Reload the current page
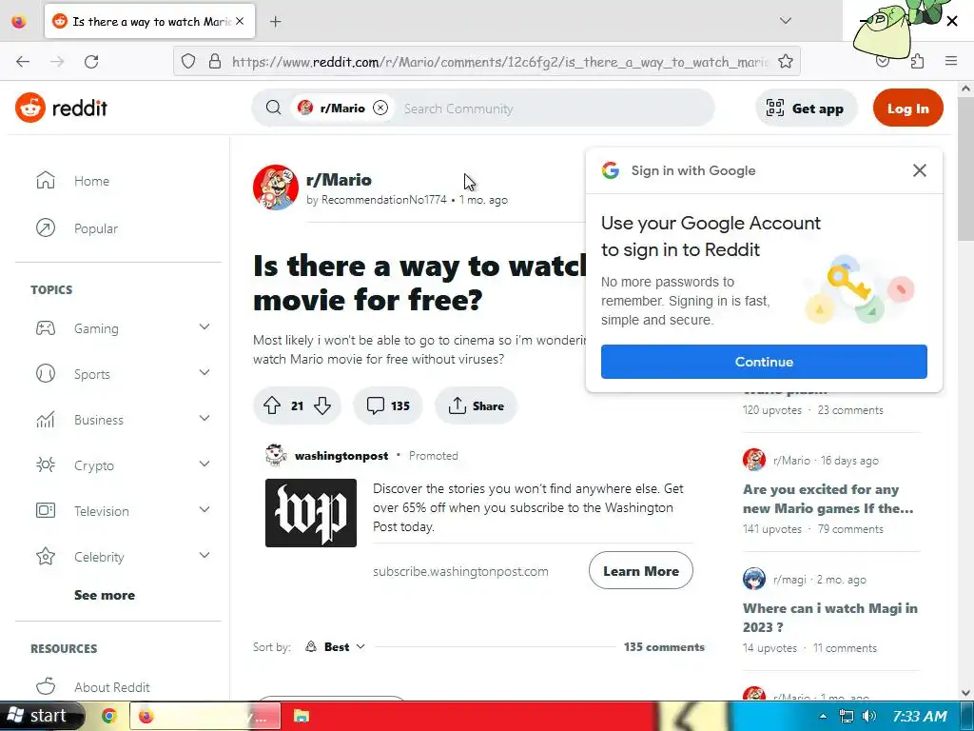 pyautogui.click(x=91, y=62)
